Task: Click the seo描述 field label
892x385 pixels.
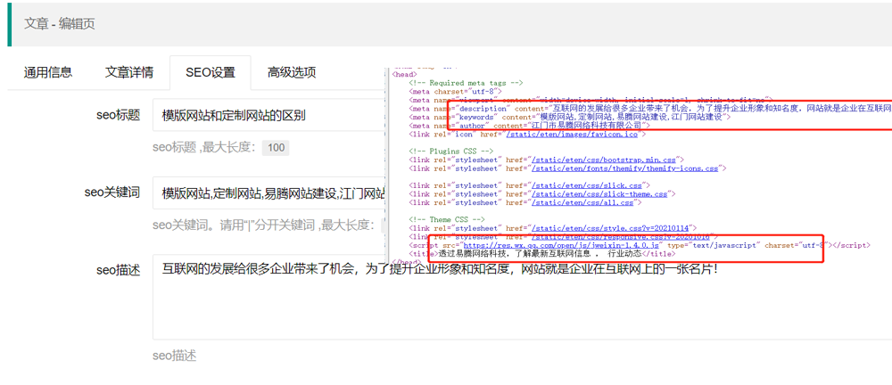Action: tap(119, 270)
